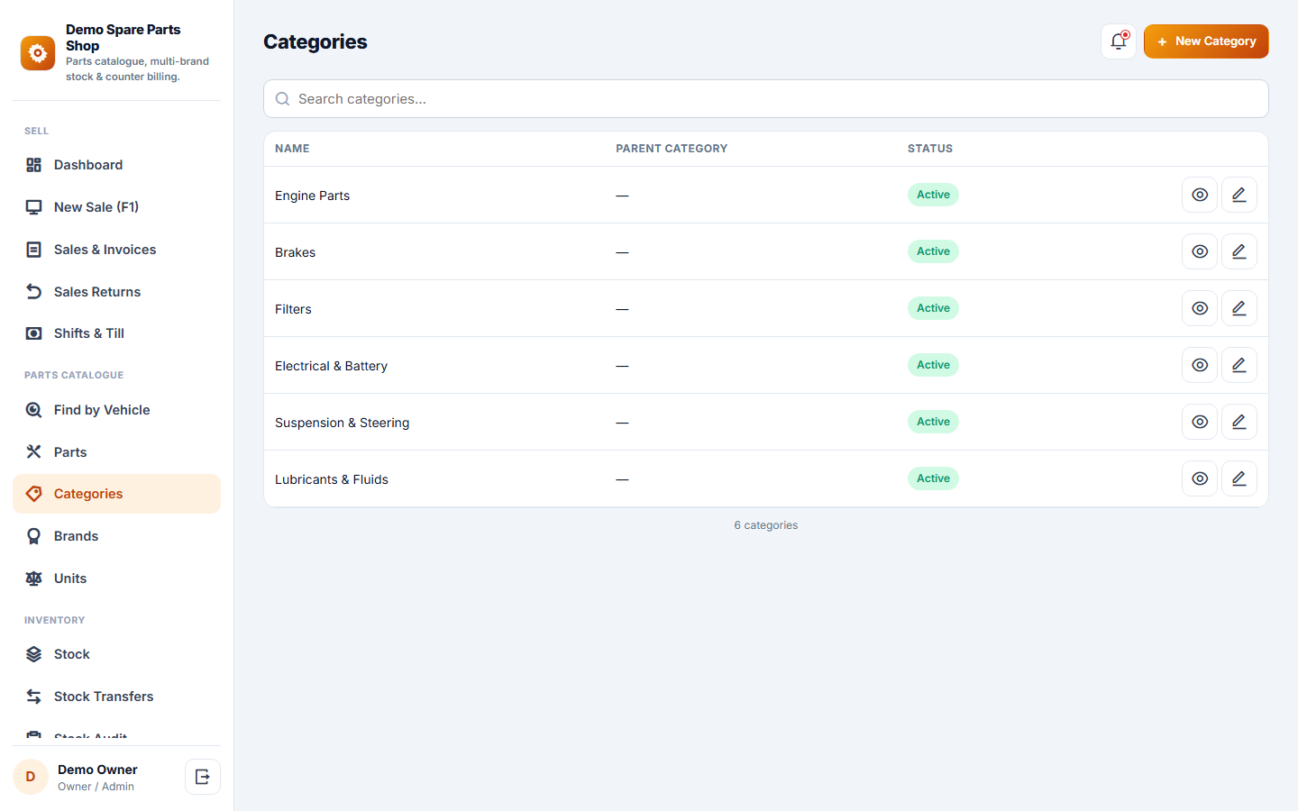View the Brakes category details
1298x811 pixels.
point(1200,251)
